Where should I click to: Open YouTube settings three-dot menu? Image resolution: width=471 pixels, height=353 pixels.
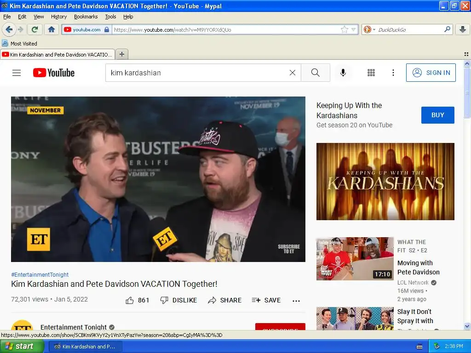coord(393,73)
